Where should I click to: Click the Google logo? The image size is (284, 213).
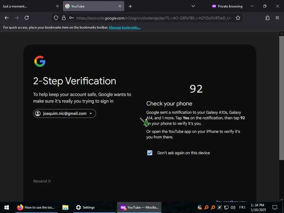click(x=40, y=61)
